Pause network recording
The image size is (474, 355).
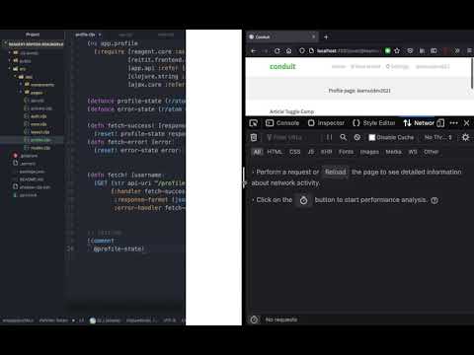click(x=329, y=137)
